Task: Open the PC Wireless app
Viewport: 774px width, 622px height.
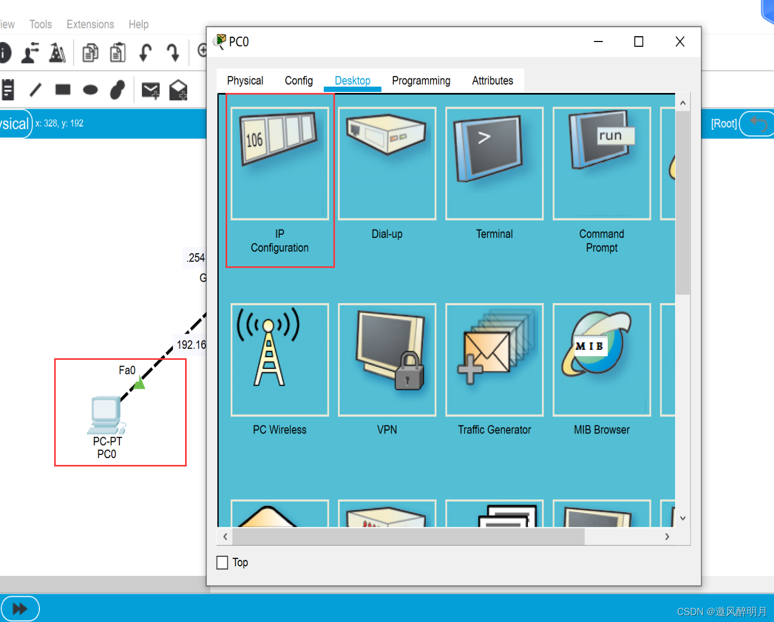Action: [x=279, y=360]
